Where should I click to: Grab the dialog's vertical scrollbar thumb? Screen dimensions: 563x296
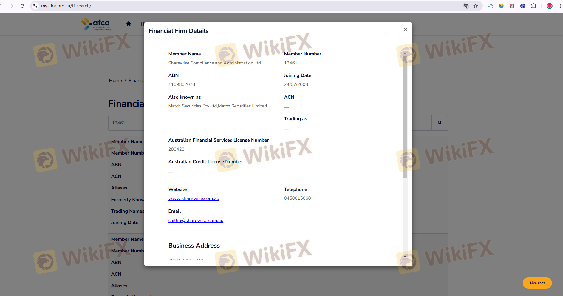coord(405,117)
